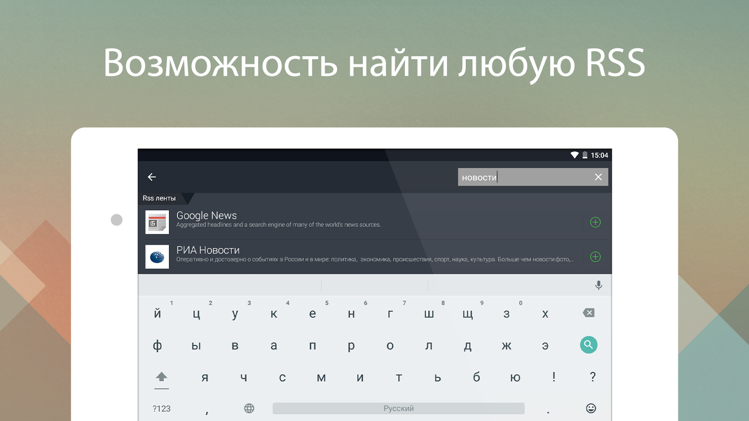Open the Google News thumbnail
Viewport: 749px width, 421px height.
coord(157,222)
